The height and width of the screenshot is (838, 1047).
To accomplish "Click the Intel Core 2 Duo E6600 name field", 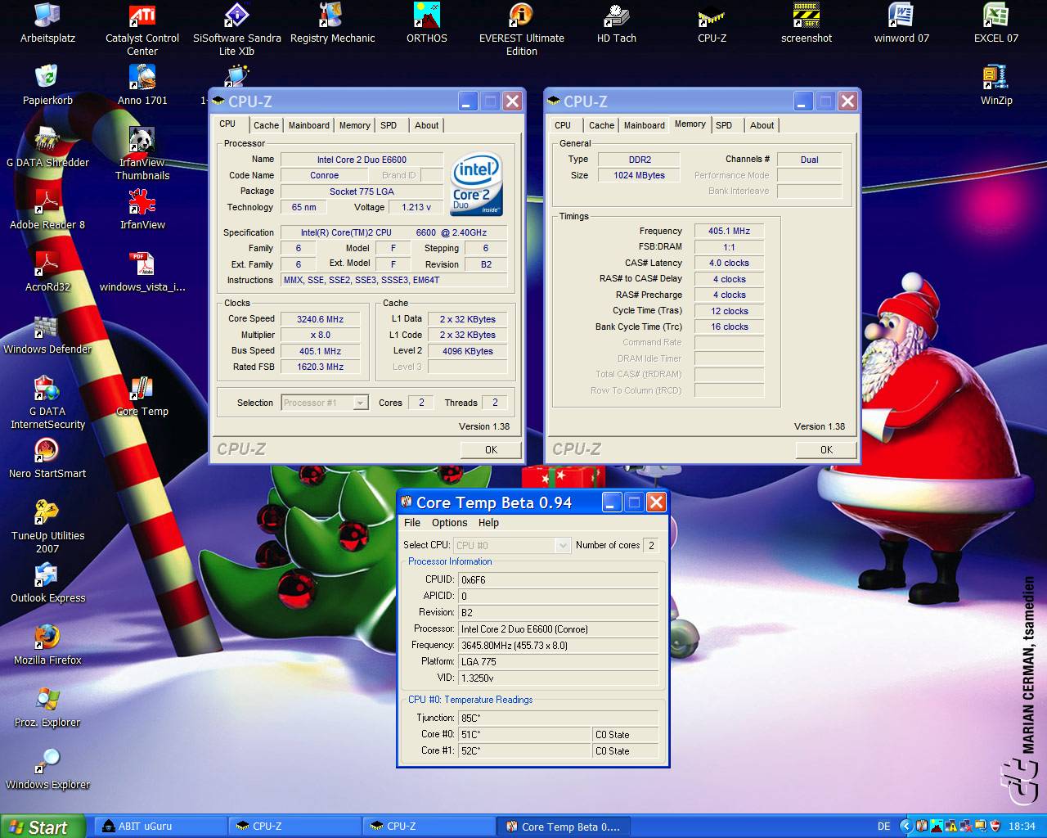I will point(362,160).
